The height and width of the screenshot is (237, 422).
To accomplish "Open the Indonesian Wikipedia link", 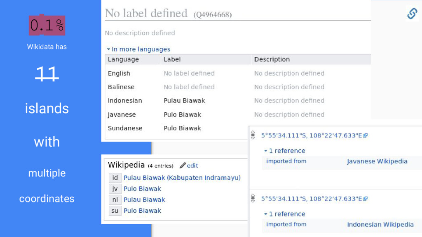I will [380, 224].
